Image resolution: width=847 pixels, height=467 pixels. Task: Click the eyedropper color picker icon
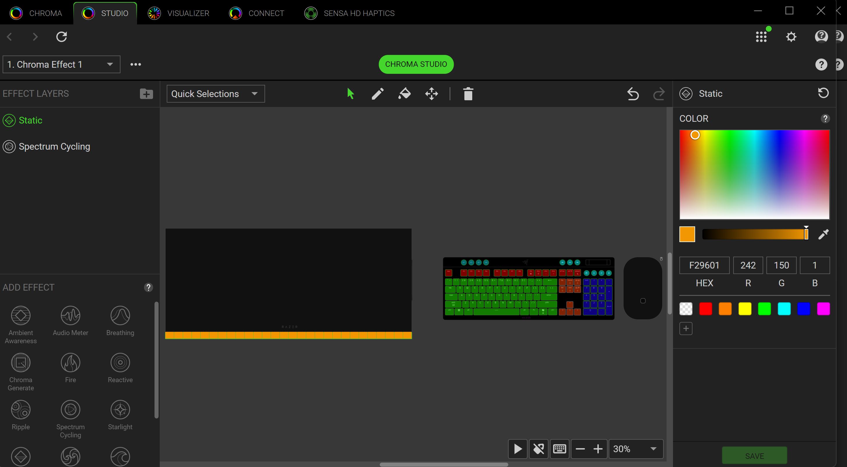point(823,235)
